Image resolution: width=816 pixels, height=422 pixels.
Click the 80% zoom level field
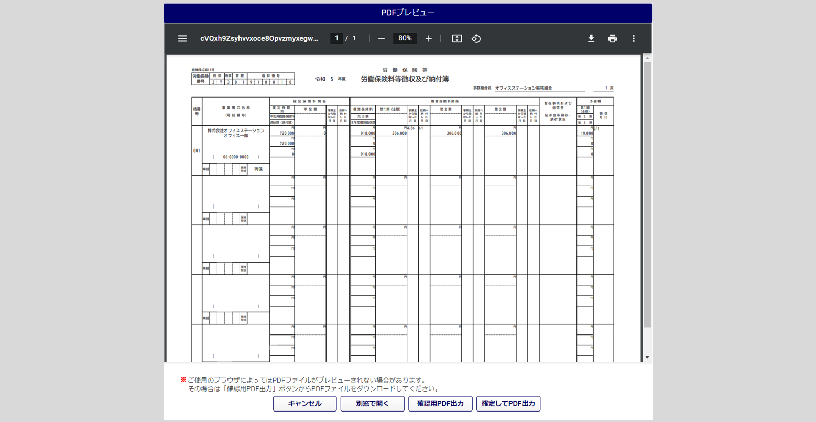[x=405, y=38]
